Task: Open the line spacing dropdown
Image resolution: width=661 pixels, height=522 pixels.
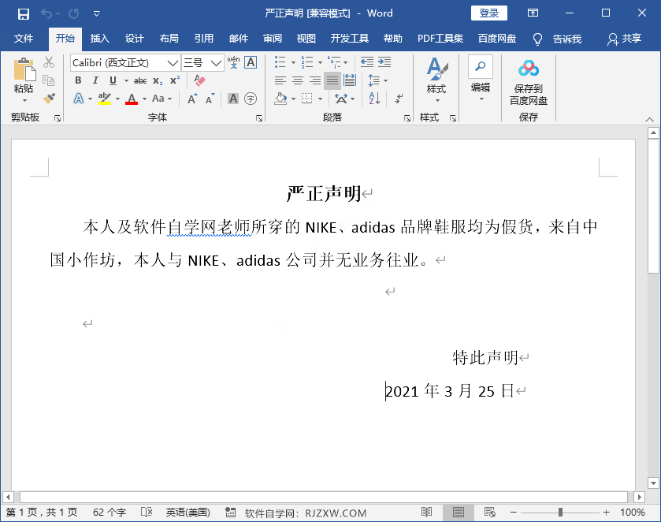Action: (x=384, y=80)
